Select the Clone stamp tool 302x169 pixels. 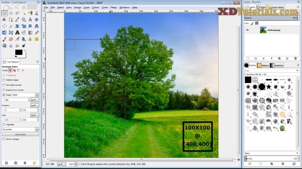[30, 39]
